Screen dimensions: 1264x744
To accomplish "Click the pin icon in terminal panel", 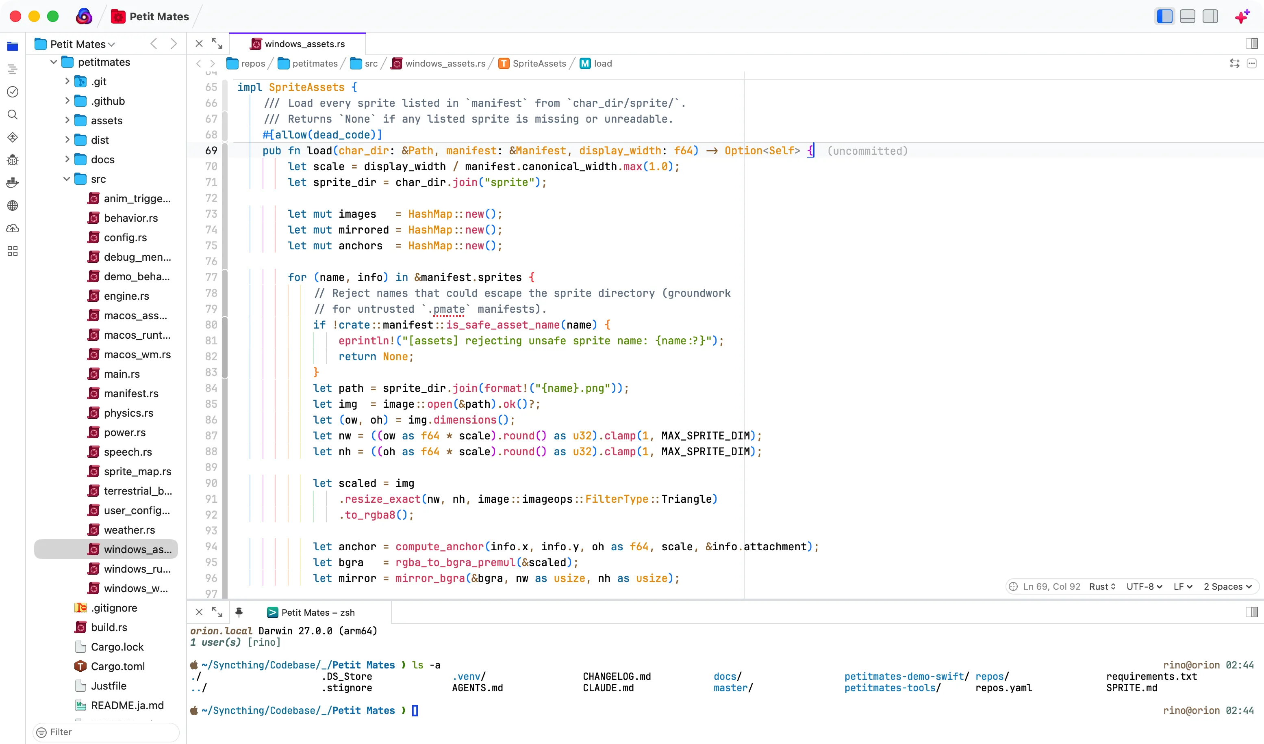I will [239, 612].
